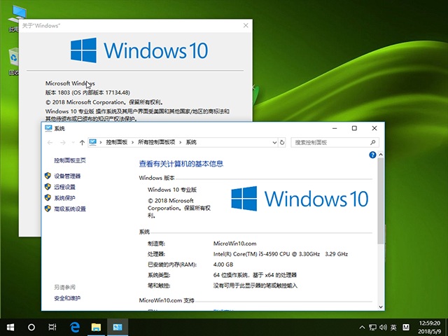
Task: Click the version 1803 text in About Windows
Action: 87,92
